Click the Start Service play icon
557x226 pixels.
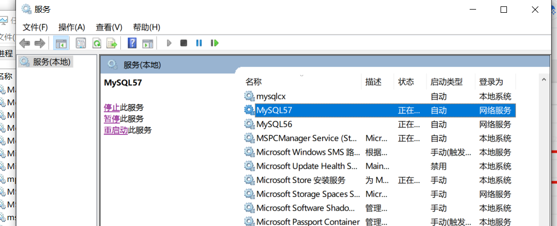169,43
